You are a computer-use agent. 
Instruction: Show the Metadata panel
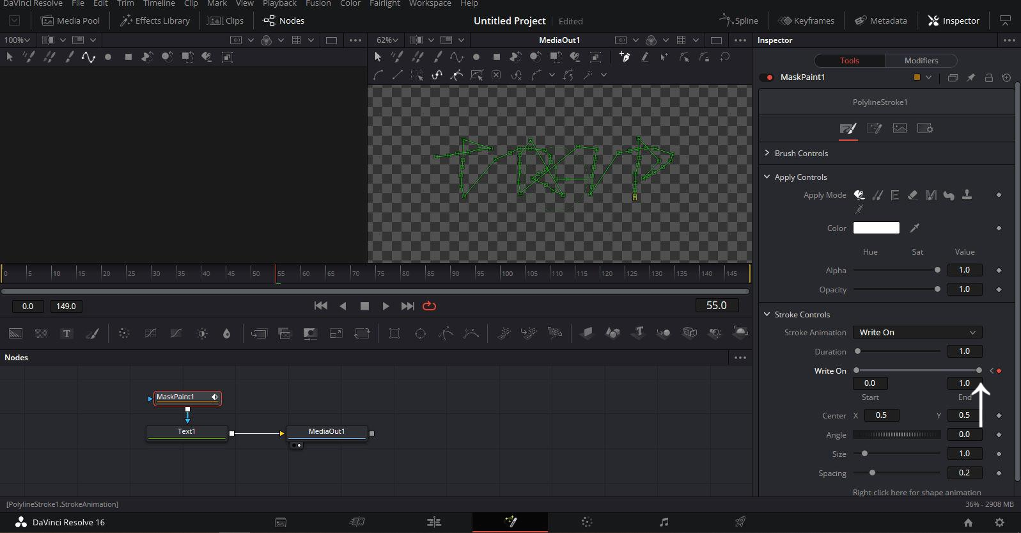click(881, 20)
